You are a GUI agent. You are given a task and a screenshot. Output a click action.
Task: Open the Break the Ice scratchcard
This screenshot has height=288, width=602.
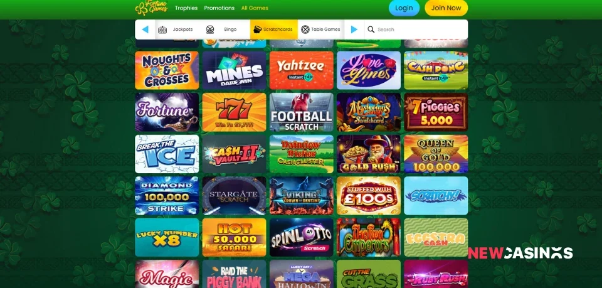[x=167, y=154]
